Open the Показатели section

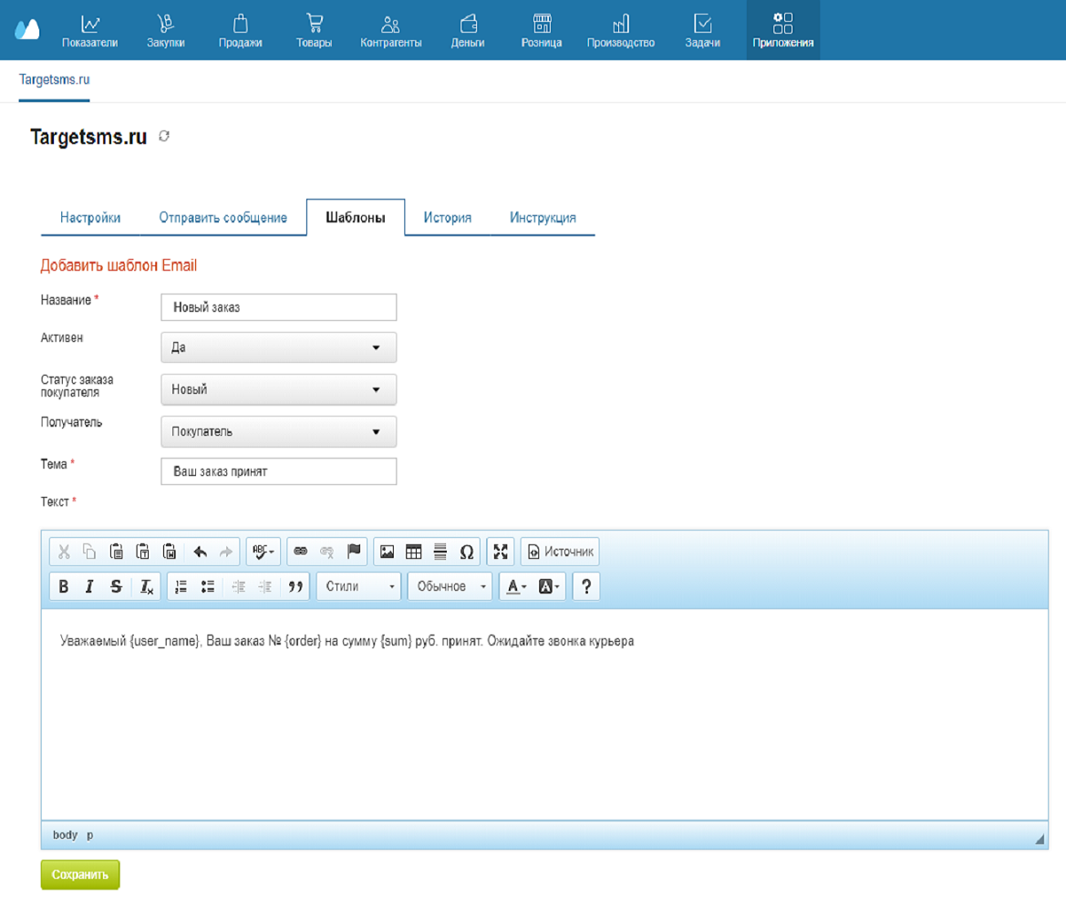[x=89, y=30]
